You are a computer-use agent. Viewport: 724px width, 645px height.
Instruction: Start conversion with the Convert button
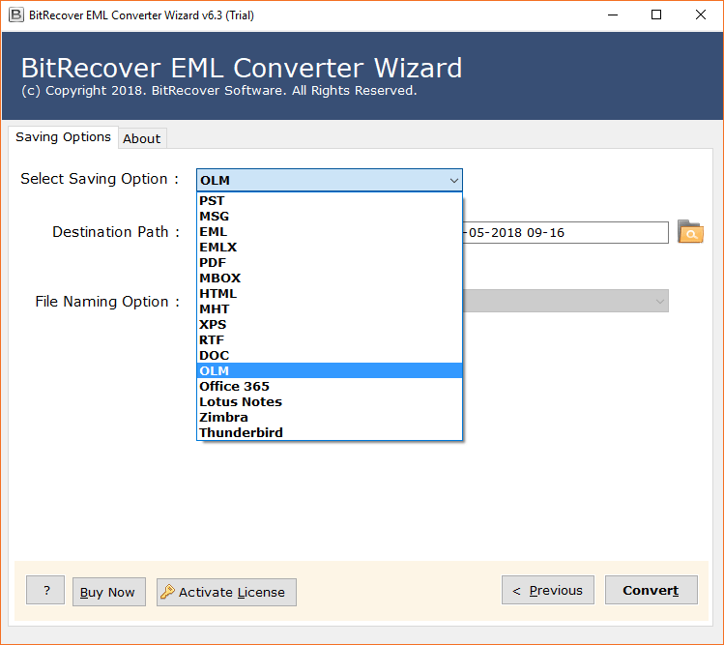click(652, 590)
